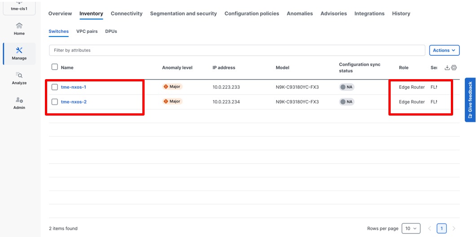Open the Home section in sidebar
The image size is (476, 237).
(x=19, y=29)
